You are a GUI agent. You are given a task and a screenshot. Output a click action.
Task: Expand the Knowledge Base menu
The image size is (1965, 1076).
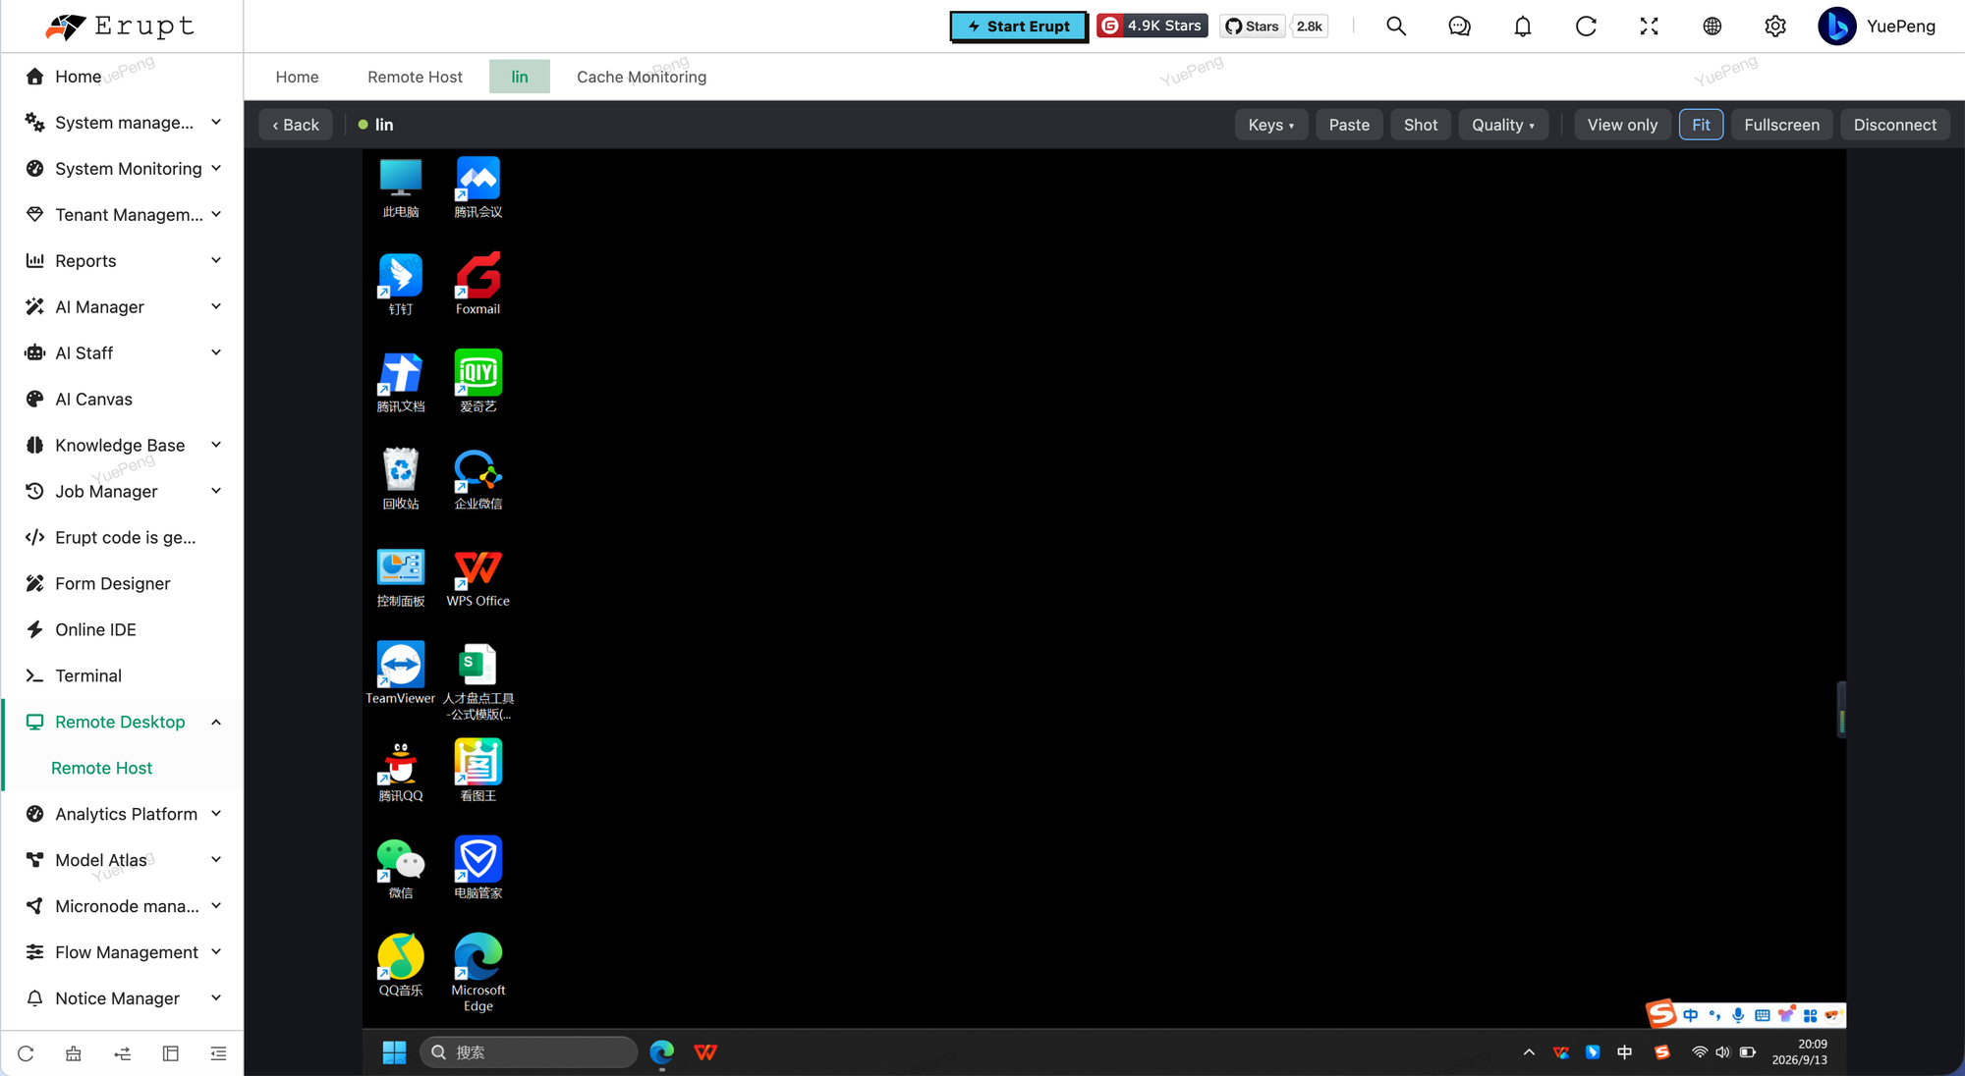click(x=122, y=446)
